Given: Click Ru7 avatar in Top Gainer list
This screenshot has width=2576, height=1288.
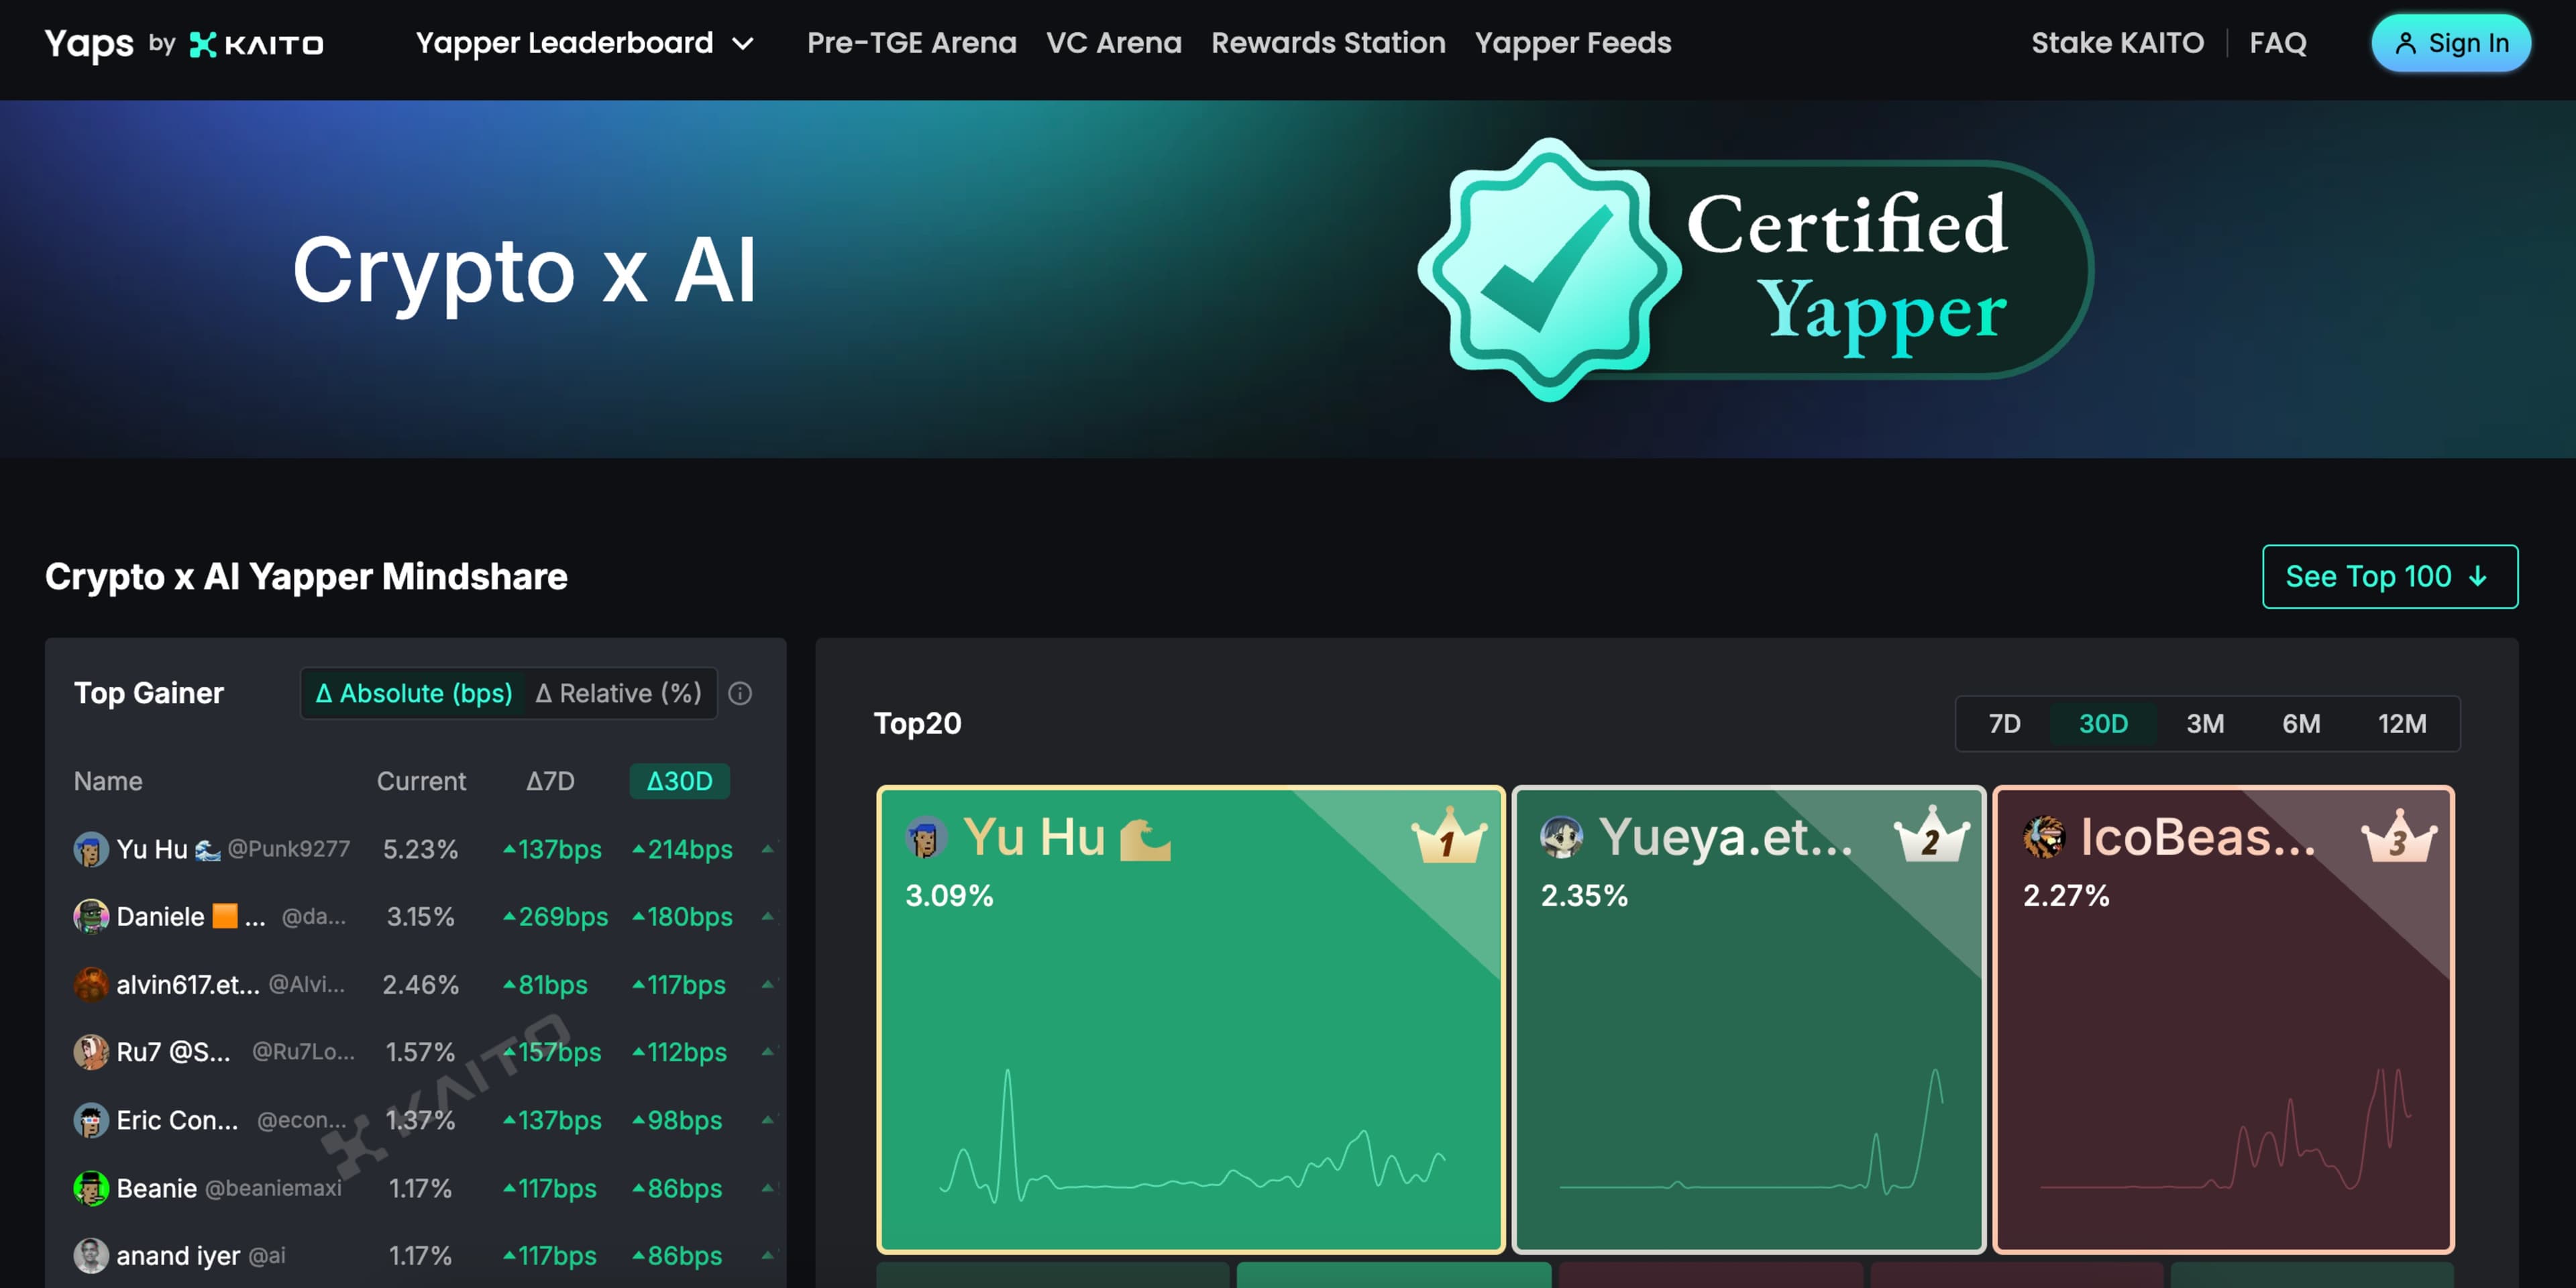Looking at the screenshot, I should 91,1052.
